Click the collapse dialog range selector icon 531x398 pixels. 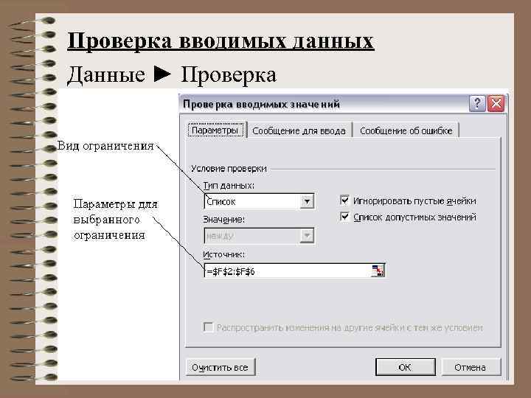click(378, 270)
